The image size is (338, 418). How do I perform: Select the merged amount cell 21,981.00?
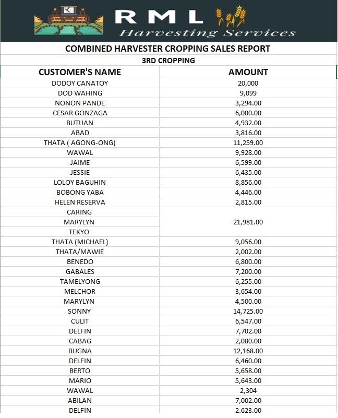point(248,222)
